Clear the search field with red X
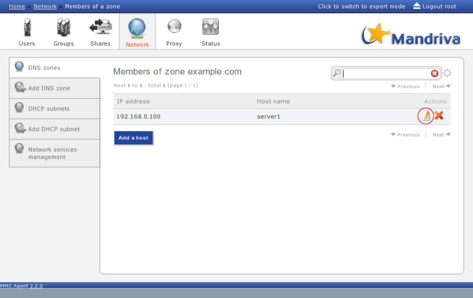Viewport: 473px width, 298px height. coord(435,73)
